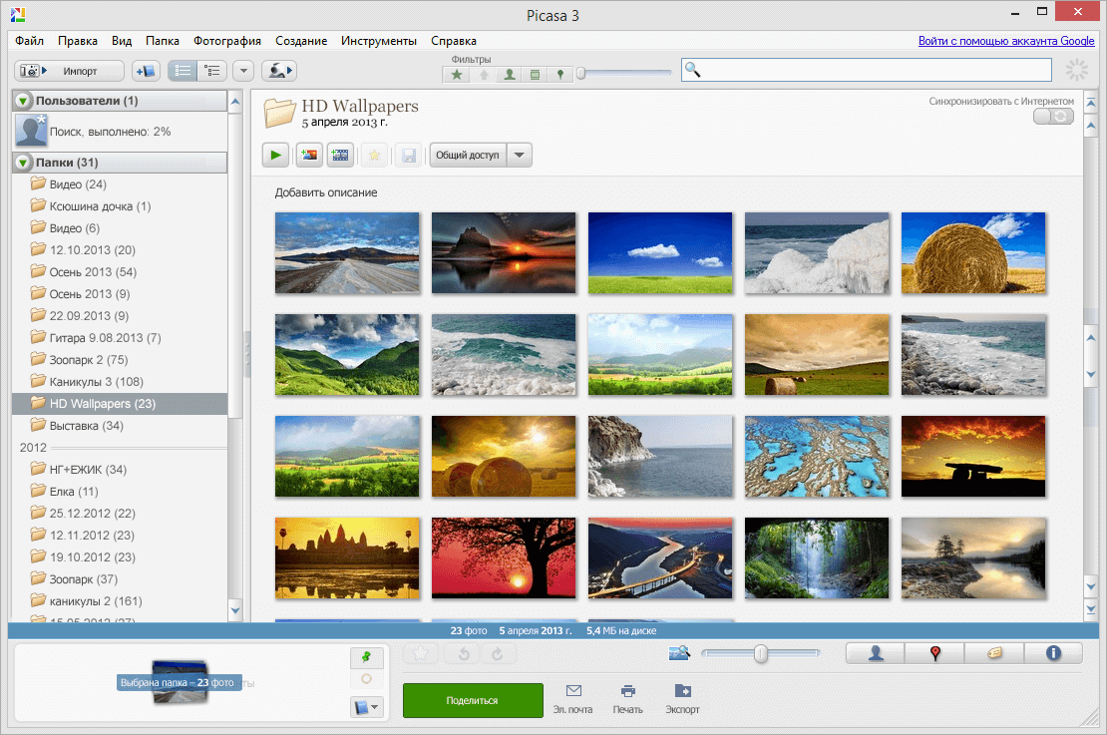1107x735 pixels.
Task: Select the НГ+ЕЖИК (34) folder
Action: coord(88,470)
